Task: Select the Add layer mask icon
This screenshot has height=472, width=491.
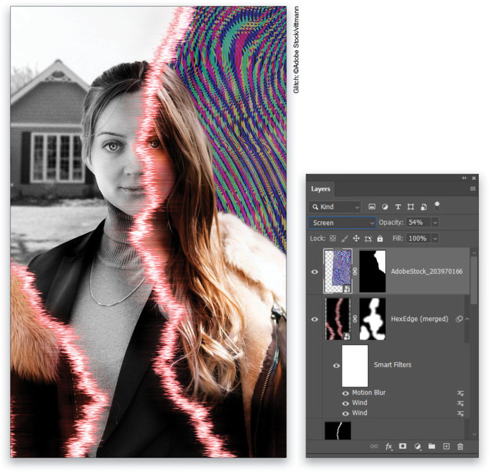Action: tap(402, 447)
